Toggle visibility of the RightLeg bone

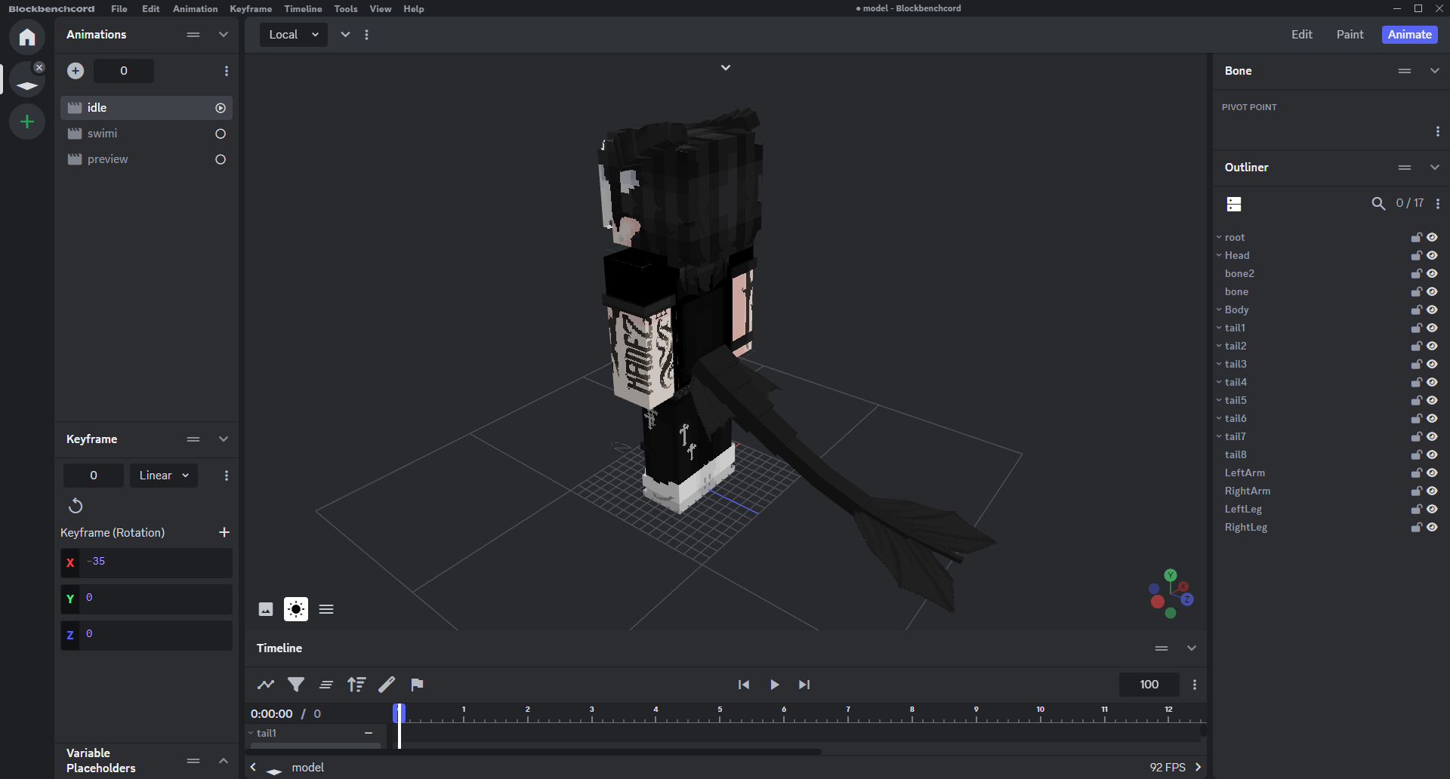click(x=1432, y=528)
